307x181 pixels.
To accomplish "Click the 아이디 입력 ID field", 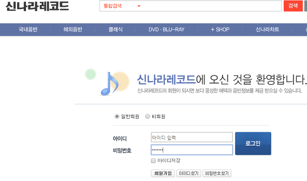I will (192, 137).
